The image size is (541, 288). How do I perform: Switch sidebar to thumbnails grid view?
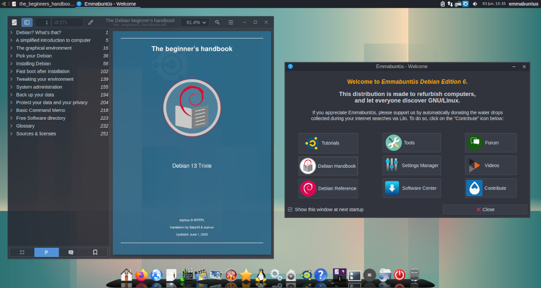tap(22, 252)
